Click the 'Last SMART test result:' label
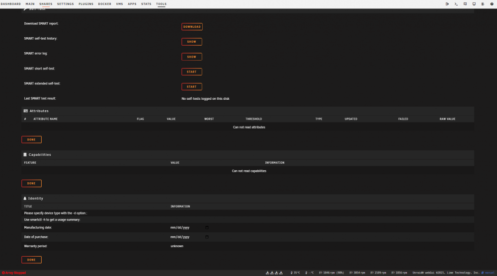 pos(40,98)
